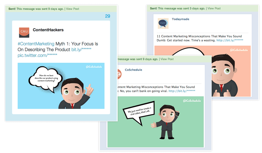Click the 29 character count number
This screenshot has width=262, height=153.
pos(108,16)
